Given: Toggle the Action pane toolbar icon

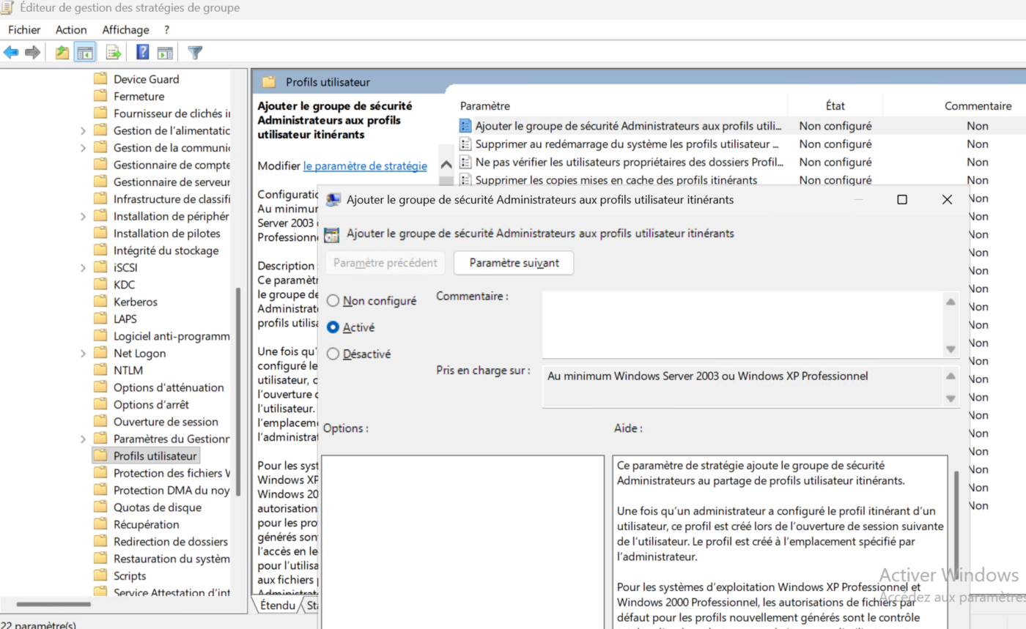Looking at the screenshot, I should tap(165, 52).
